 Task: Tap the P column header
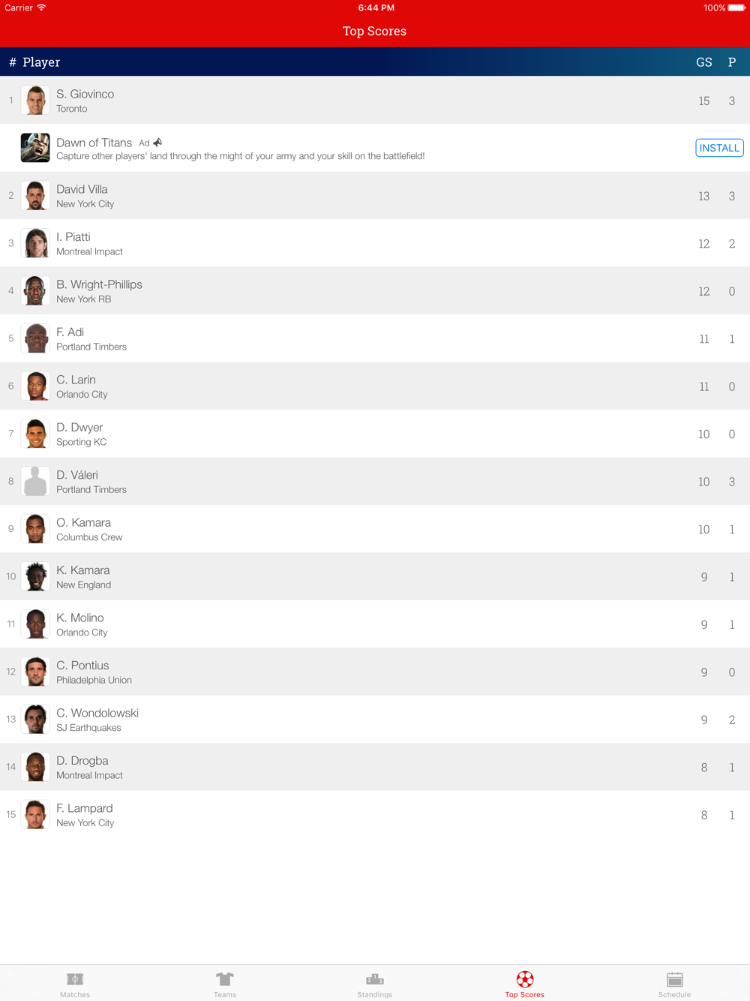[732, 62]
